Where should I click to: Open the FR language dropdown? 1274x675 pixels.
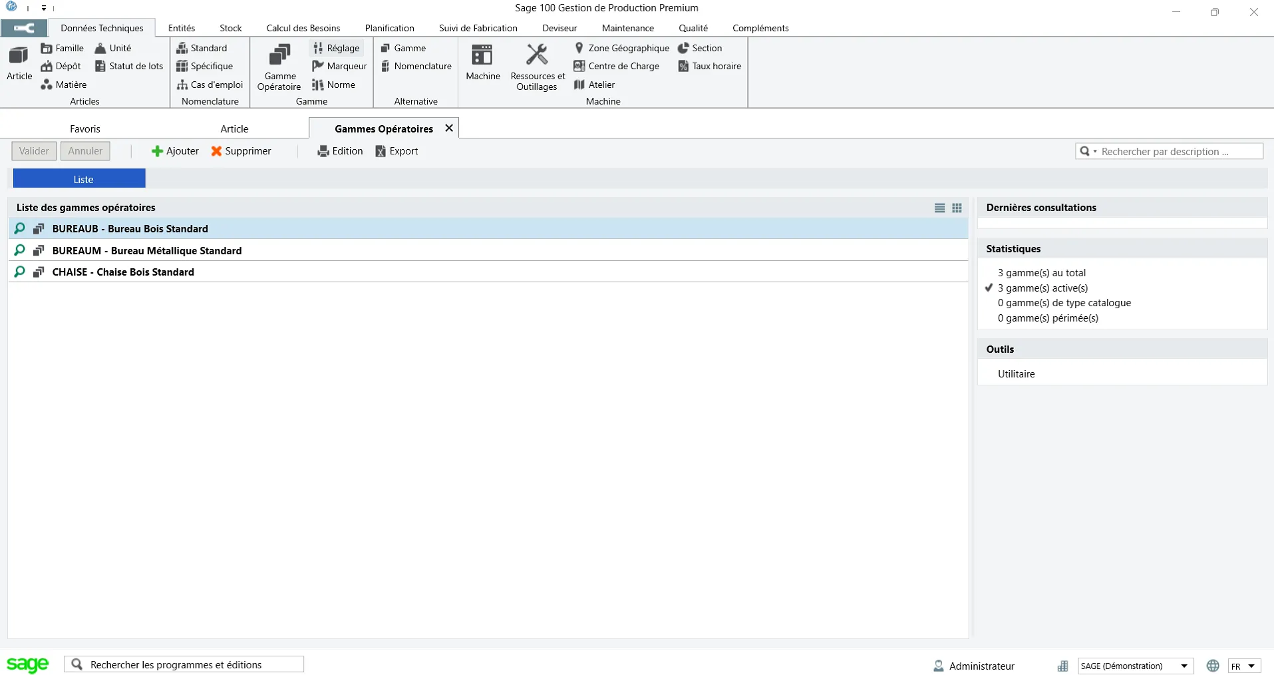(1244, 666)
